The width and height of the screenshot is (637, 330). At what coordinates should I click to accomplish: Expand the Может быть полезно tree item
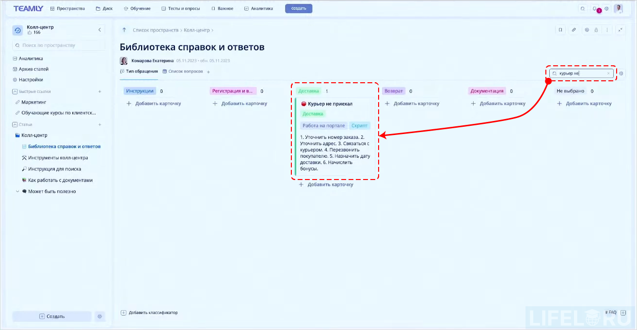point(18,191)
